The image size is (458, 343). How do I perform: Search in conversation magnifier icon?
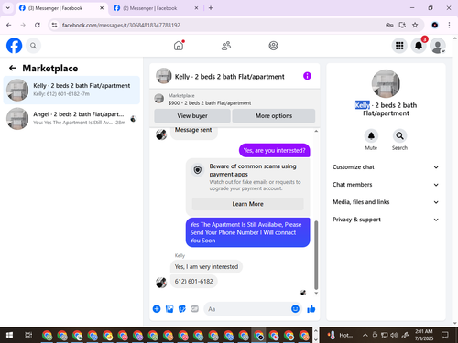(x=399, y=135)
